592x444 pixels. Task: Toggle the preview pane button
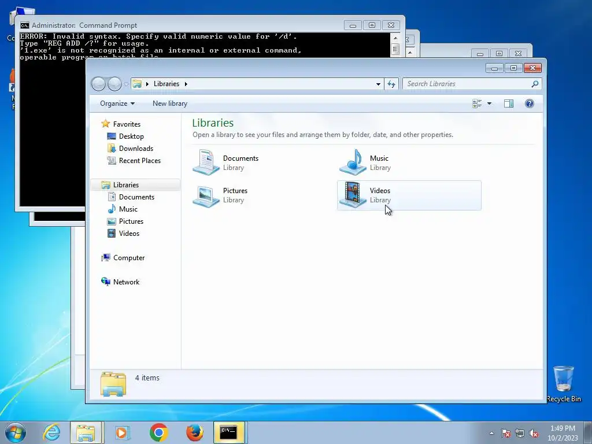509,103
